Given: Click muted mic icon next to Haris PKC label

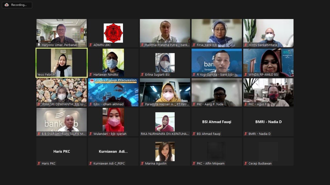Looking at the screenshot, I should point(39,163).
